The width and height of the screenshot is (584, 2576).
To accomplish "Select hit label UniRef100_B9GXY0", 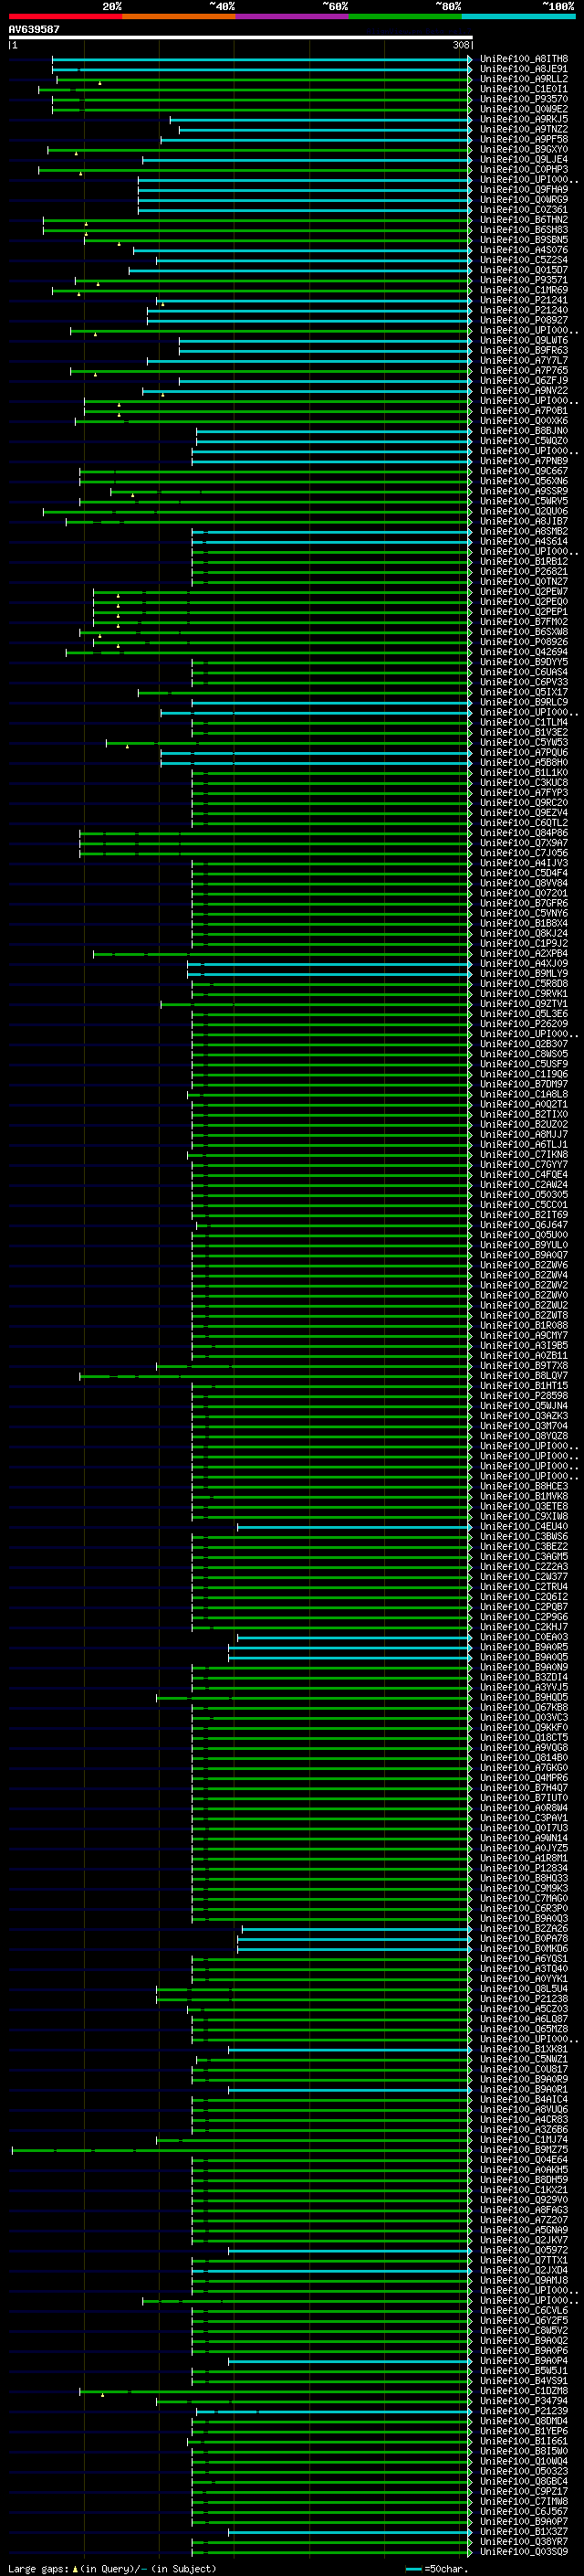I will pos(524,149).
